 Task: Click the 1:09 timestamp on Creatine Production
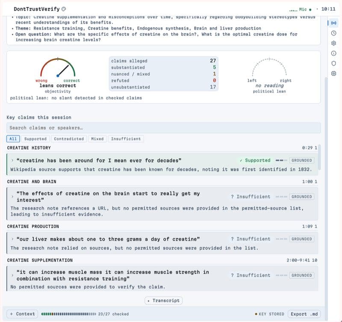[x=307, y=227]
